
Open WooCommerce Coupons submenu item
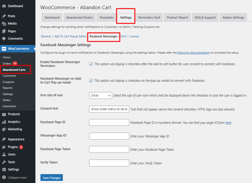click(x=8, y=82)
